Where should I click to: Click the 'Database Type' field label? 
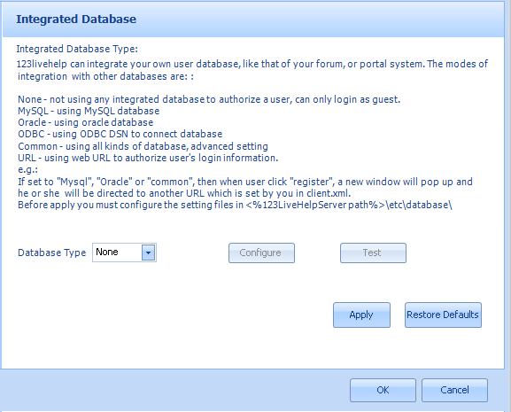tap(52, 253)
